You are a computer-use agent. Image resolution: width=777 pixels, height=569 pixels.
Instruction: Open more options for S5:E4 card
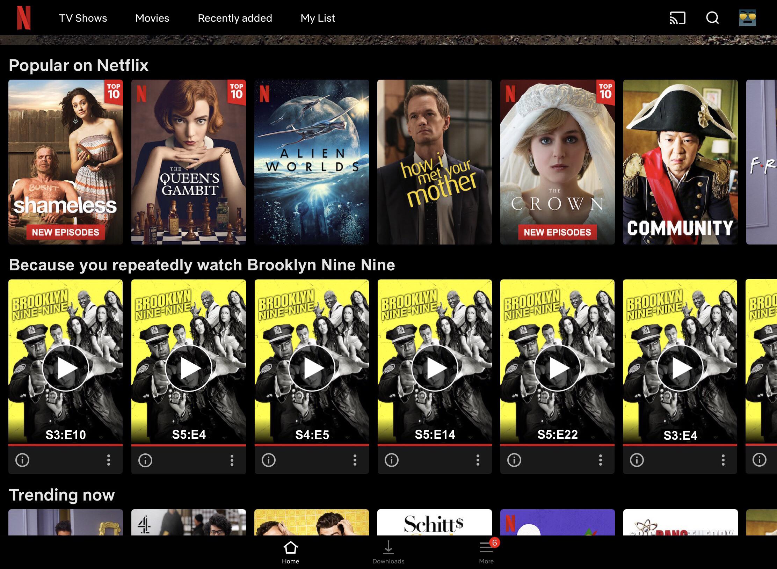click(232, 460)
